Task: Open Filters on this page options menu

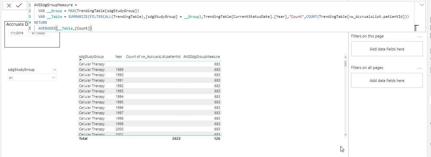Action: 420,36
